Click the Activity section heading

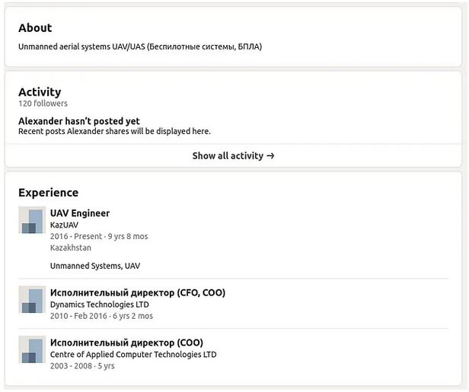click(40, 92)
